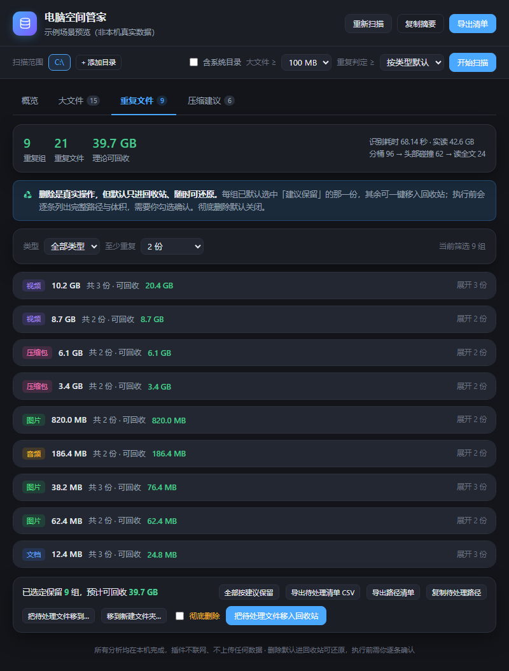The height and width of the screenshot is (671, 509).
Task: Click the 电脑空间管家 app logo icon
Action: click(x=25, y=24)
